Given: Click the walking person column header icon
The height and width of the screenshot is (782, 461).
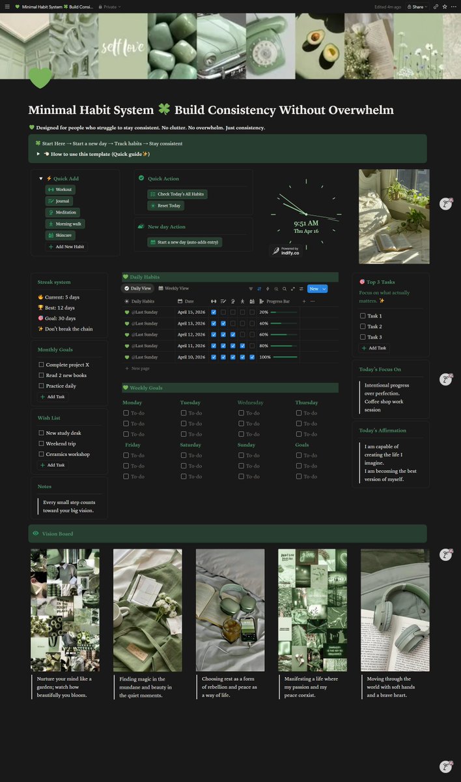Looking at the screenshot, I should coord(242,301).
